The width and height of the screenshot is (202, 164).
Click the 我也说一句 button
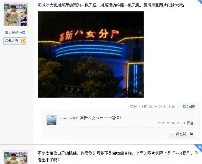point(182,134)
